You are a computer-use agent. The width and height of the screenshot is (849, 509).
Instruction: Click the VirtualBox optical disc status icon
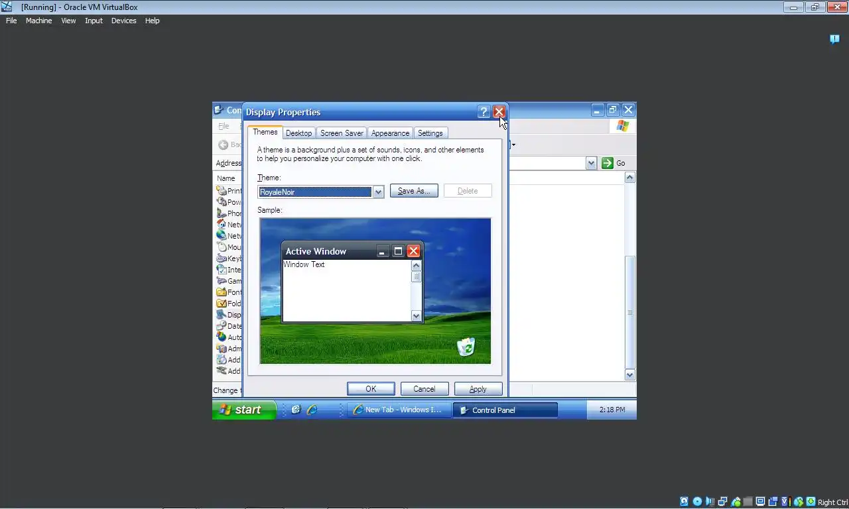pyautogui.click(x=697, y=502)
